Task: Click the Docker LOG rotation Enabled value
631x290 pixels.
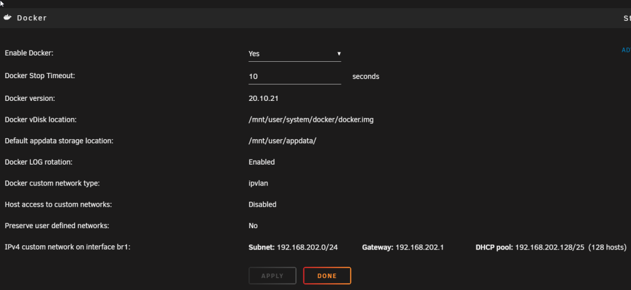Action: click(262, 162)
